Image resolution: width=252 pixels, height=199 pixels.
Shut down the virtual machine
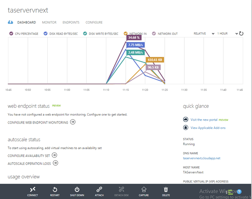(77, 192)
